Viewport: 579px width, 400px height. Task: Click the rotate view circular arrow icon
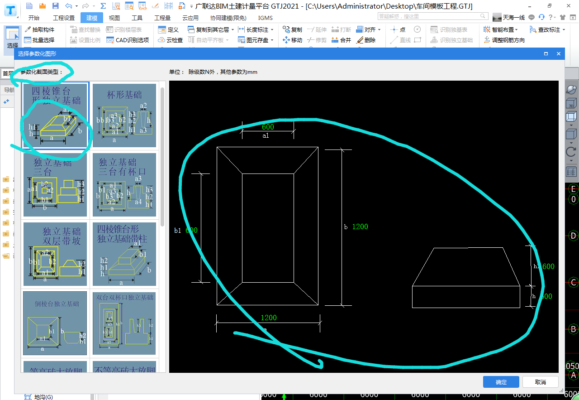tap(571, 152)
